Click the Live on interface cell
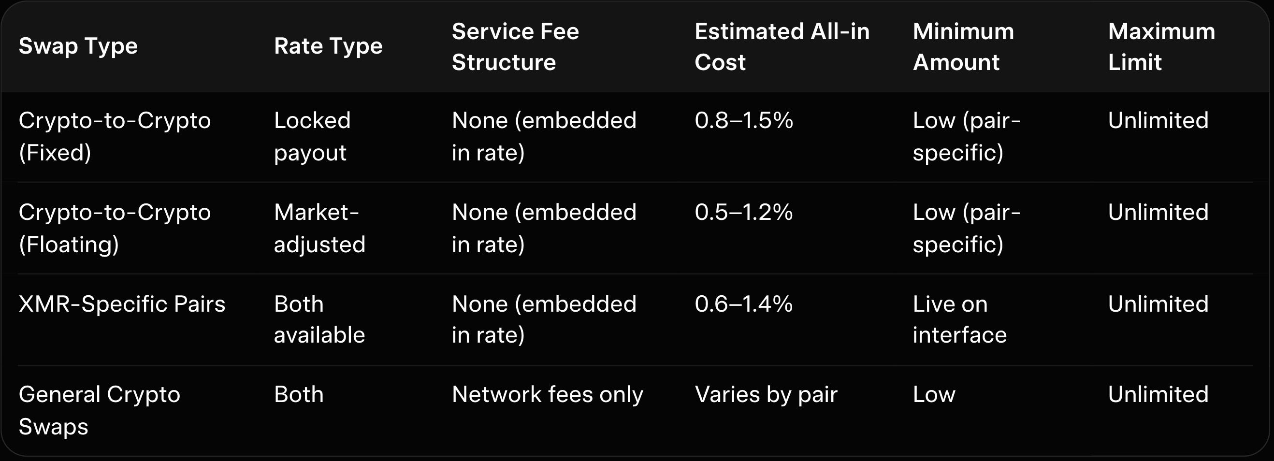 (959, 319)
